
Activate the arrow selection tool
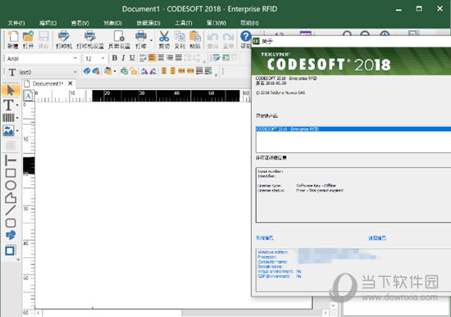point(11,91)
